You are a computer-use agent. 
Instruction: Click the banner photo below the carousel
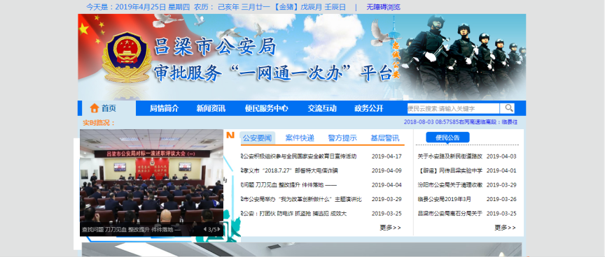[x=302, y=250]
